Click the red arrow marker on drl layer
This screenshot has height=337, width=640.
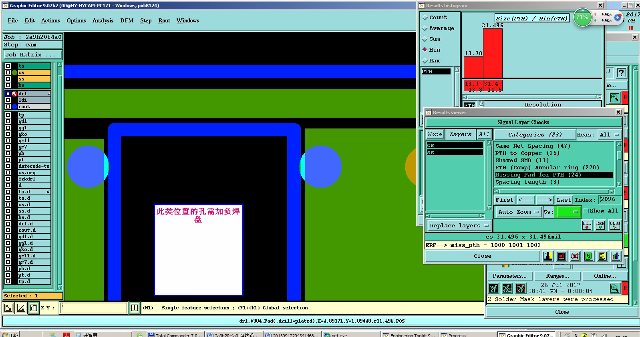point(14,94)
